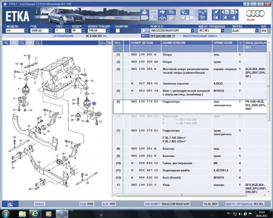The image size is (273, 218).
Task: Click the zoom out magnifier above the illustration
Action: (x=14, y=43)
